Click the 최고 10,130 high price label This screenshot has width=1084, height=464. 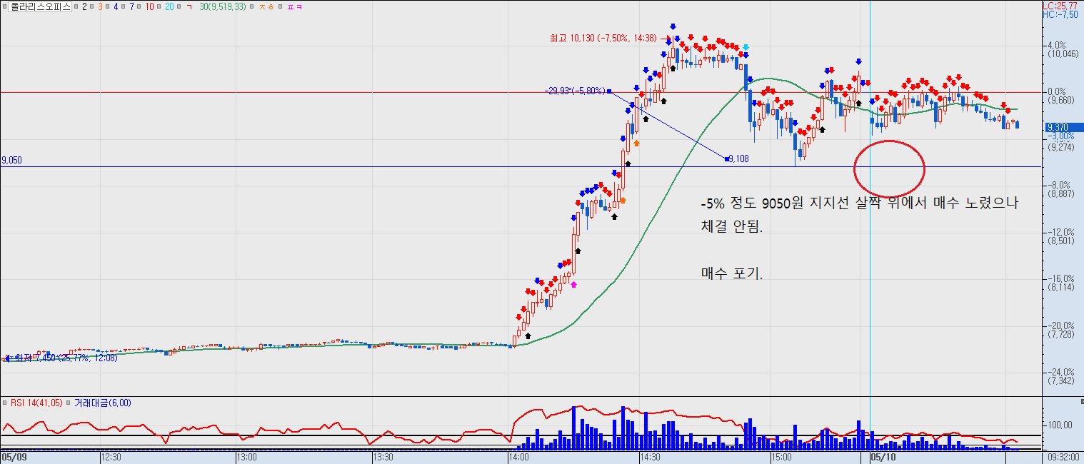(x=603, y=38)
